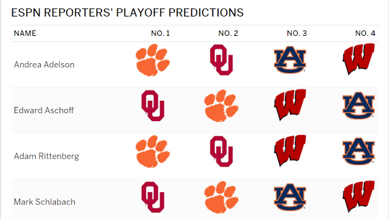Click Andrea Adelson's No. 3 Auburn logo

pyautogui.click(x=290, y=60)
